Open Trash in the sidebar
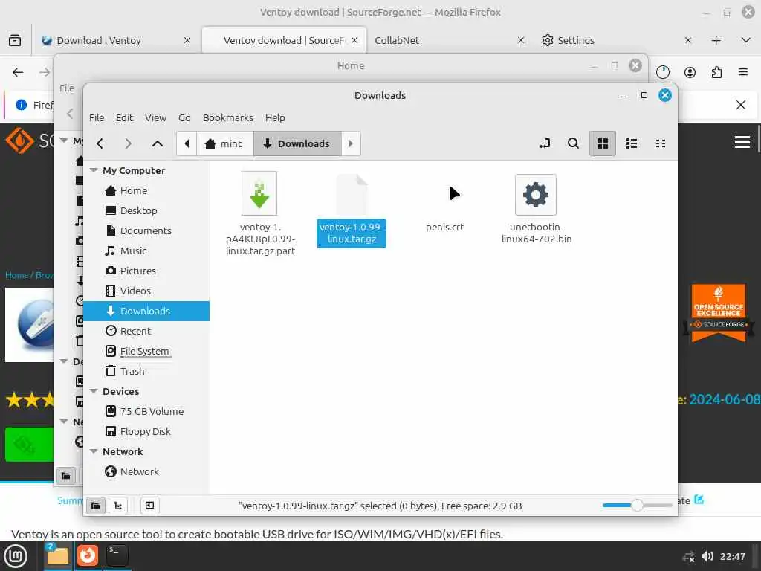 click(146, 371)
